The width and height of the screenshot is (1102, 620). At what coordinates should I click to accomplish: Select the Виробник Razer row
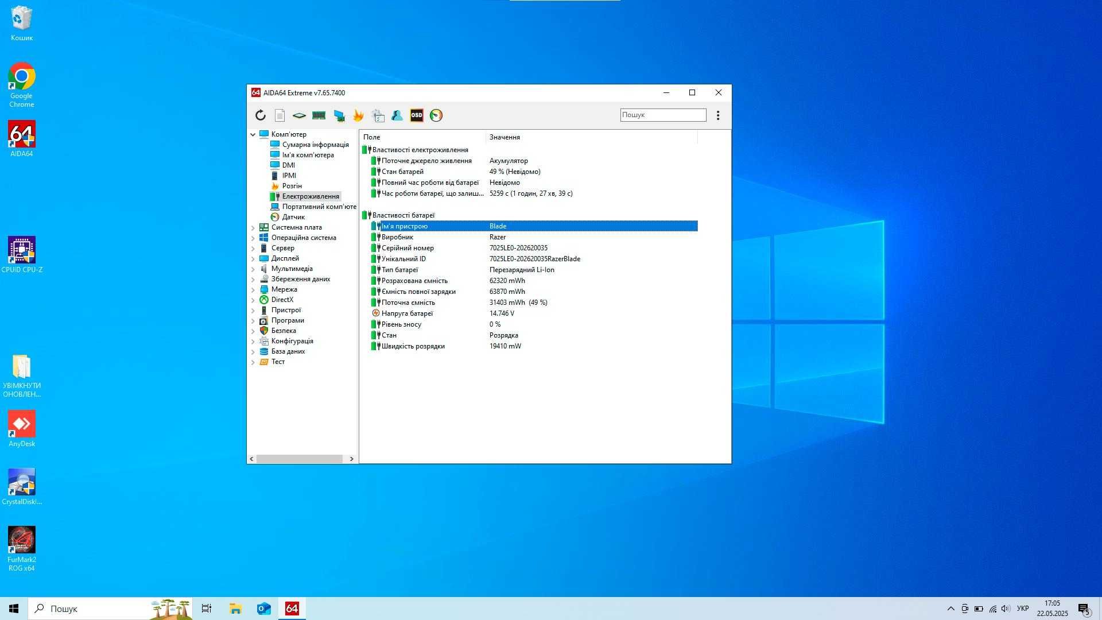(x=534, y=237)
